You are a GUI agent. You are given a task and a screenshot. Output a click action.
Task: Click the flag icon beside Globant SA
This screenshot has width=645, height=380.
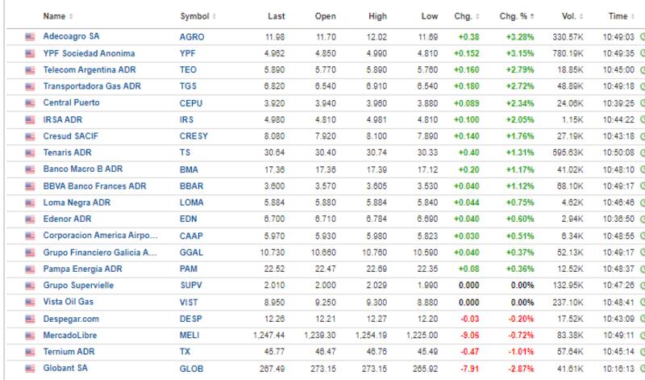(31, 368)
